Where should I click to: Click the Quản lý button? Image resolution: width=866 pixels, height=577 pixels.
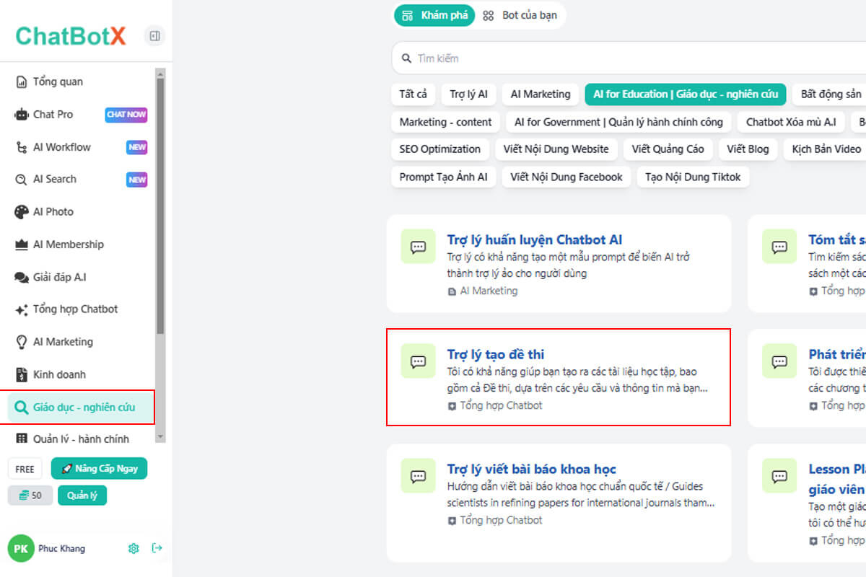(82, 495)
